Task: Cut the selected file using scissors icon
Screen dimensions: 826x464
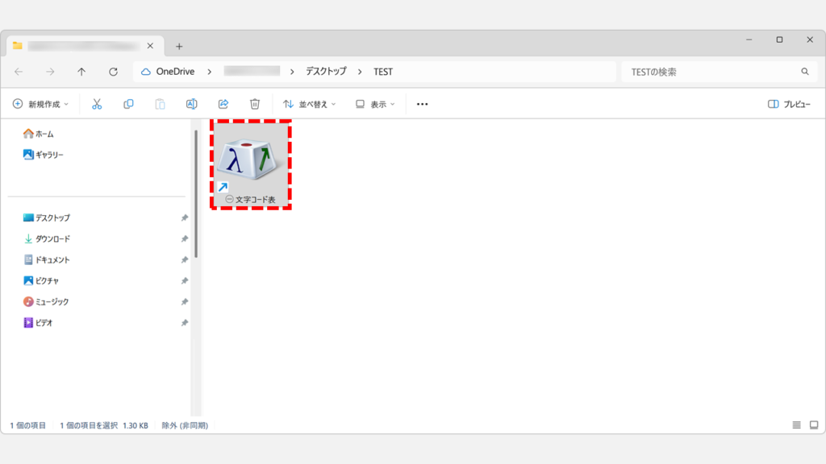Action: coord(96,103)
